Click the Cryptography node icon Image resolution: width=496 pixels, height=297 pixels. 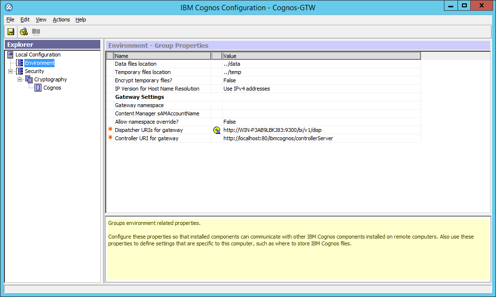[29, 79]
